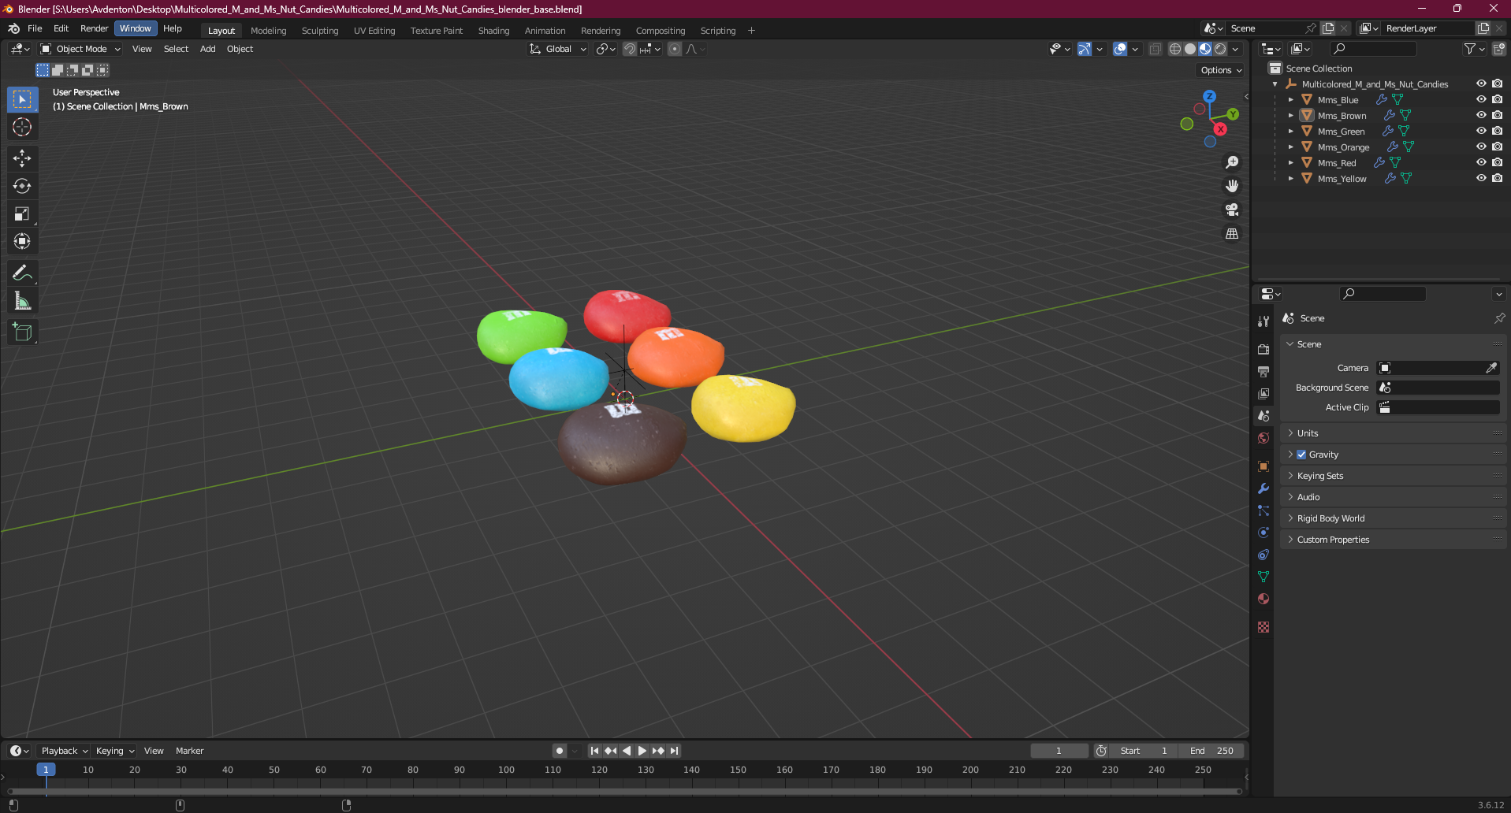The height and width of the screenshot is (813, 1511).
Task: Open the Tool properties tab
Action: [1264, 321]
